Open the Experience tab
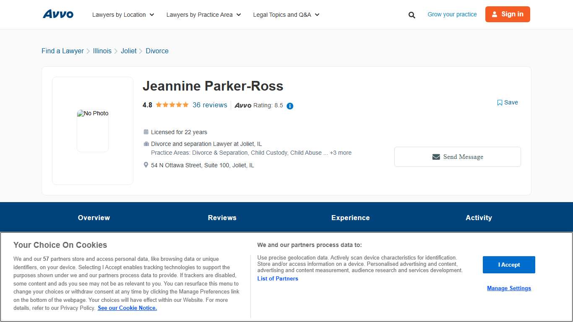The width and height of the screenshot is (573, 322). click(x=350, y=218)
